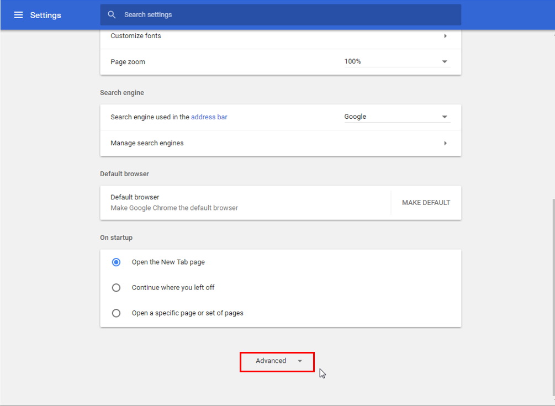Image resolution: width=555 pixels, height=406 pixels.
Task: Click the search magnifier icon
Action: coord(112,14)
